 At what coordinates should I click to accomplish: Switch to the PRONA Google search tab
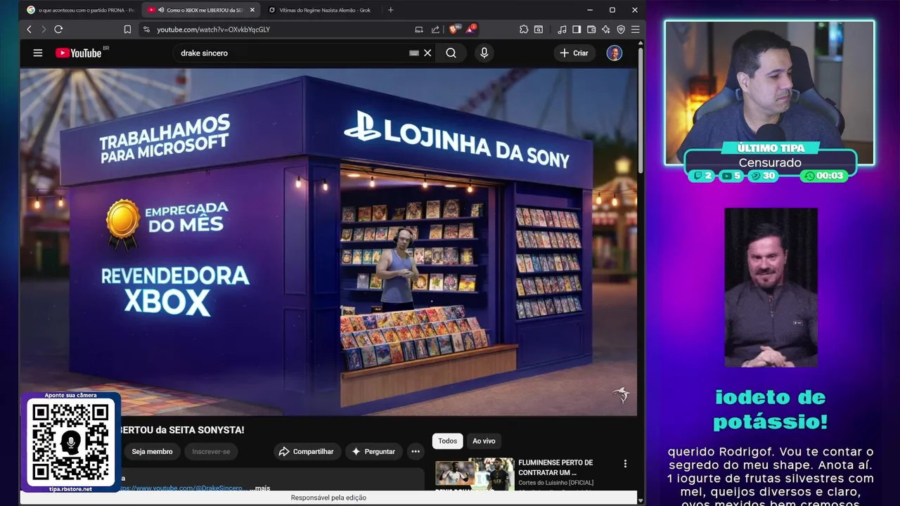pyautogui.click(x=79, y=10)
